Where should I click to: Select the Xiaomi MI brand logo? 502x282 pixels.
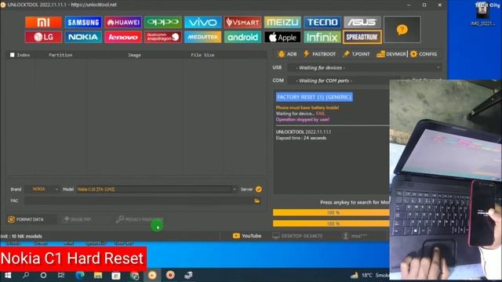pos(43,22)
